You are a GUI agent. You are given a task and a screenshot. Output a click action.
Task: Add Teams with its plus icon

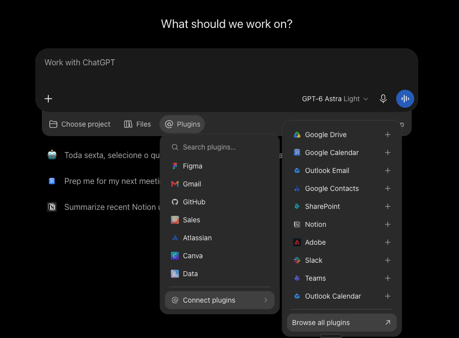pyautogui.click(x=388, y=278)
